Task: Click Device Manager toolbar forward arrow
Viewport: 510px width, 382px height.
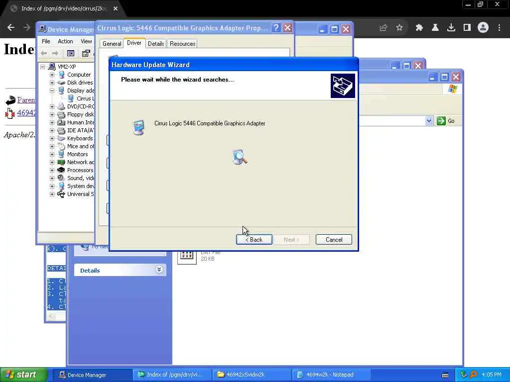Action: point(55,53)
